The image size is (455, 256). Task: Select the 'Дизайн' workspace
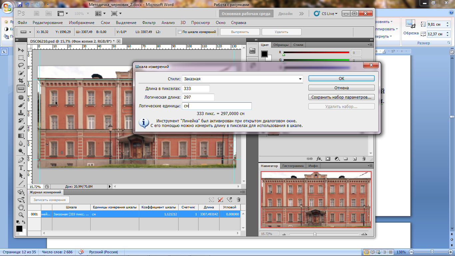coord(285,14)
